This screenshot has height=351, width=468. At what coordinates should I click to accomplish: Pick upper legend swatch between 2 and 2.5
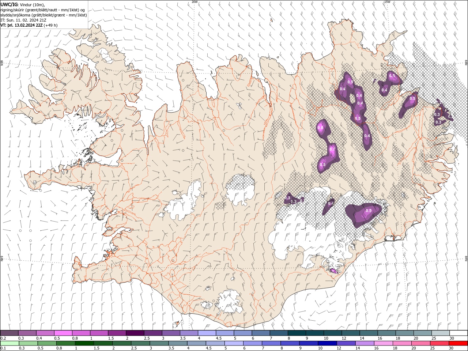point(135,333)
